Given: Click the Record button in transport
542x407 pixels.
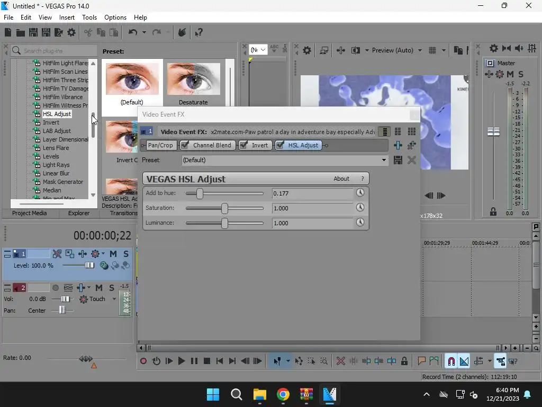Looking at the screenshot, I should 143,361.
